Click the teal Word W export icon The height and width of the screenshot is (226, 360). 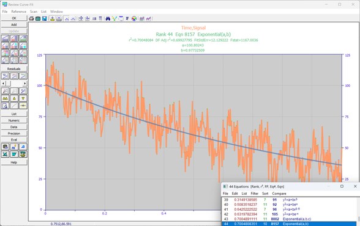[x=14, y=154]
